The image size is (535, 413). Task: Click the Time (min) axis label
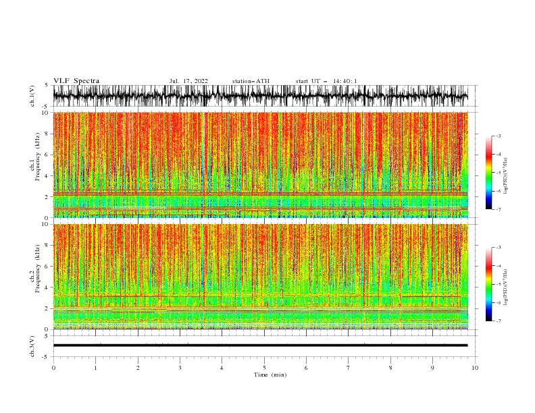[270, 375]
